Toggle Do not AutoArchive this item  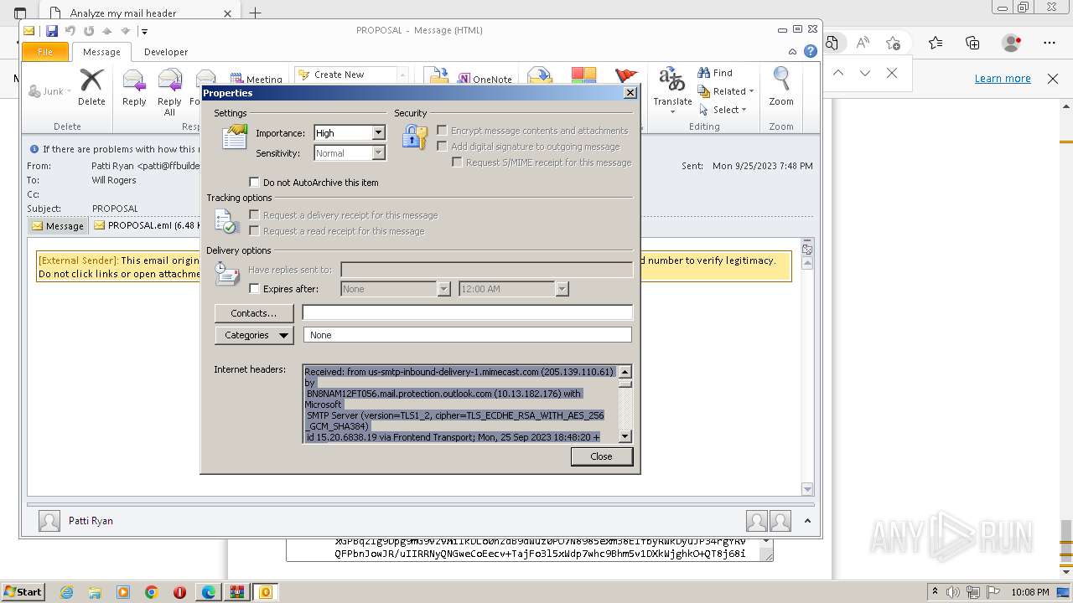click(255, 183)
